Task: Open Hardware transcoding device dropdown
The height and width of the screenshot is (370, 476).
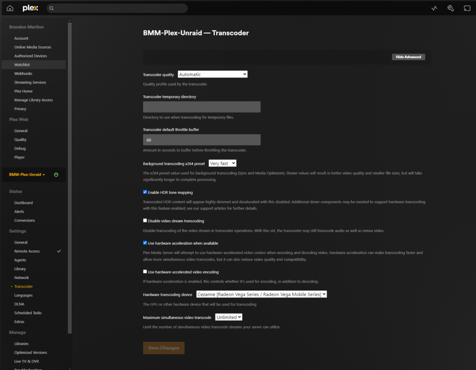Action: 261,294
